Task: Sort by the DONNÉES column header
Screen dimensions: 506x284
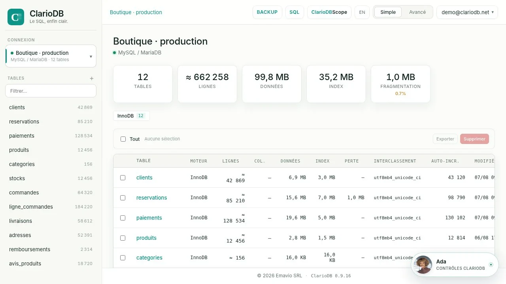Action: 290,161
